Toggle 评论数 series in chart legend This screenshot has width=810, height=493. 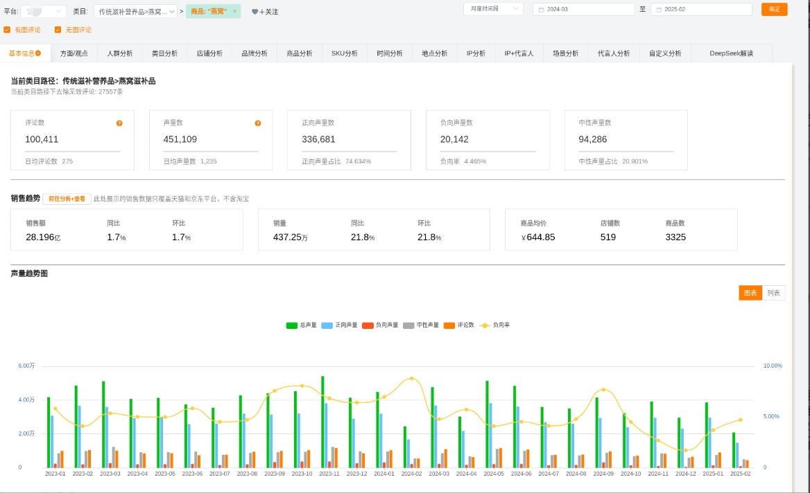pos(458,325)
